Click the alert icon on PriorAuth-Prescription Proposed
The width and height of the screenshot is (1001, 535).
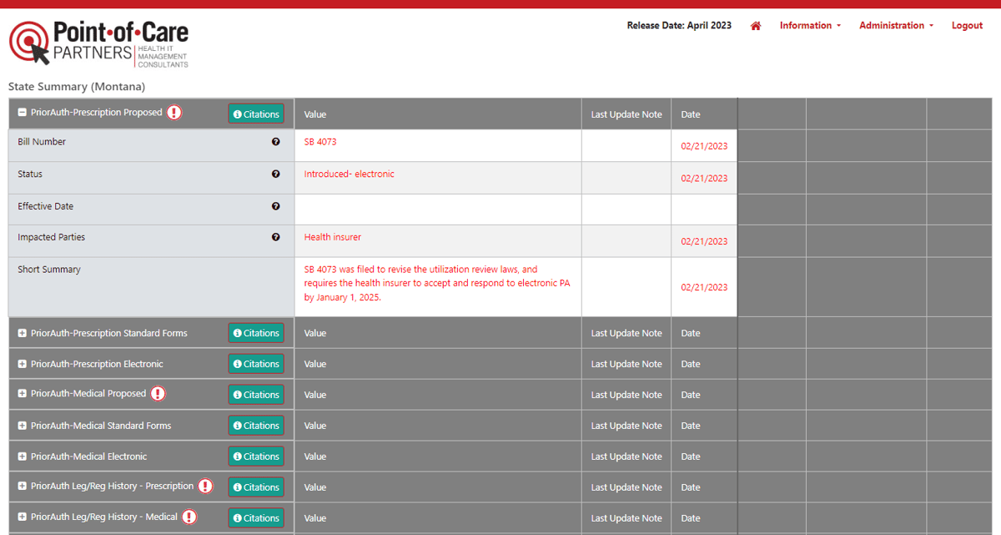click(174, 113)
